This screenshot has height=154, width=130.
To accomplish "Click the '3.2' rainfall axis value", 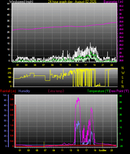I will click(x=12, y=105).
